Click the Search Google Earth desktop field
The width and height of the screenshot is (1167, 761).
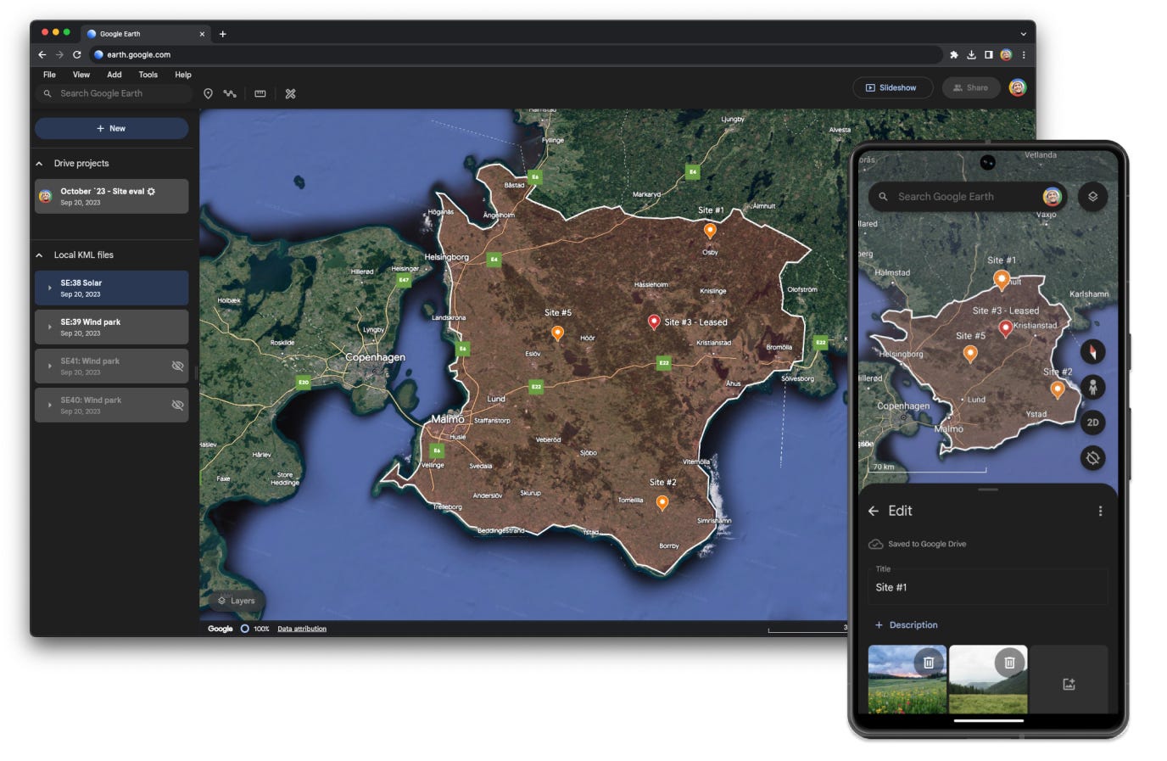point(113,93)
